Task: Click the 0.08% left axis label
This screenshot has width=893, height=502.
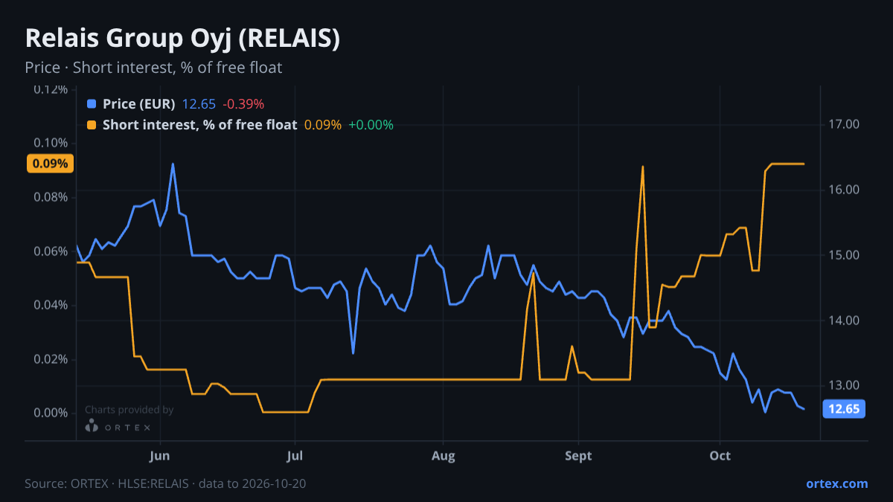Action: (x=50, y=197)
